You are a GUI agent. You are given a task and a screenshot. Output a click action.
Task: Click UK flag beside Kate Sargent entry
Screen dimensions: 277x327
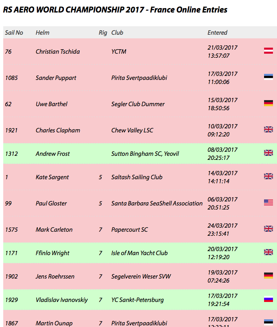(x=268, y=176)
